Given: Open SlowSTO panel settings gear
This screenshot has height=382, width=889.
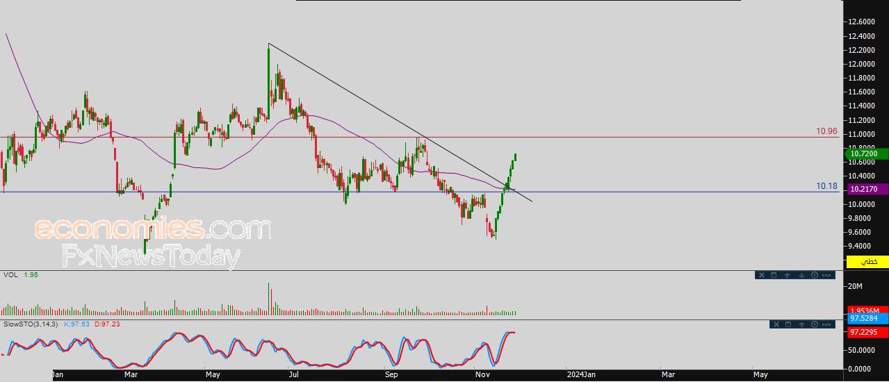Looking at the screenshot, I should point(815,324).
